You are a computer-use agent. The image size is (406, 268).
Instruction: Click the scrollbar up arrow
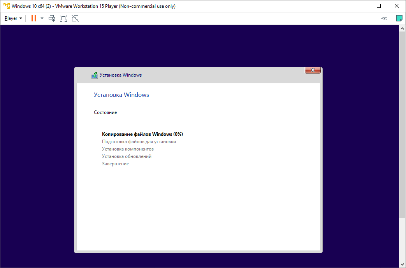[x=402, y=28]
